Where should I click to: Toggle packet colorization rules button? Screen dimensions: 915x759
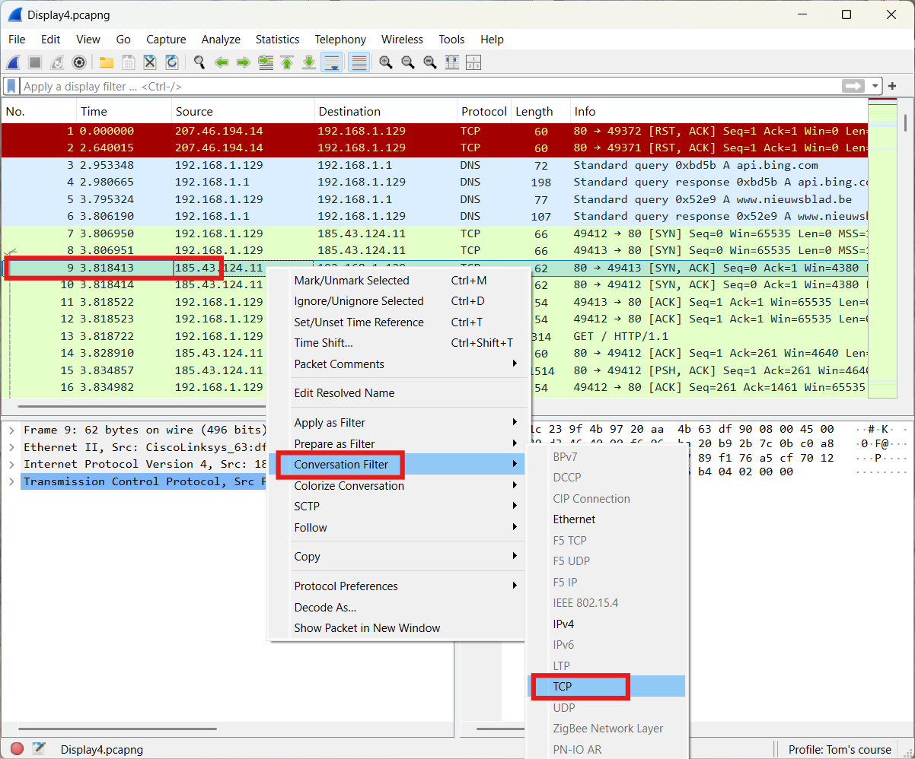[x=359, y=62]
